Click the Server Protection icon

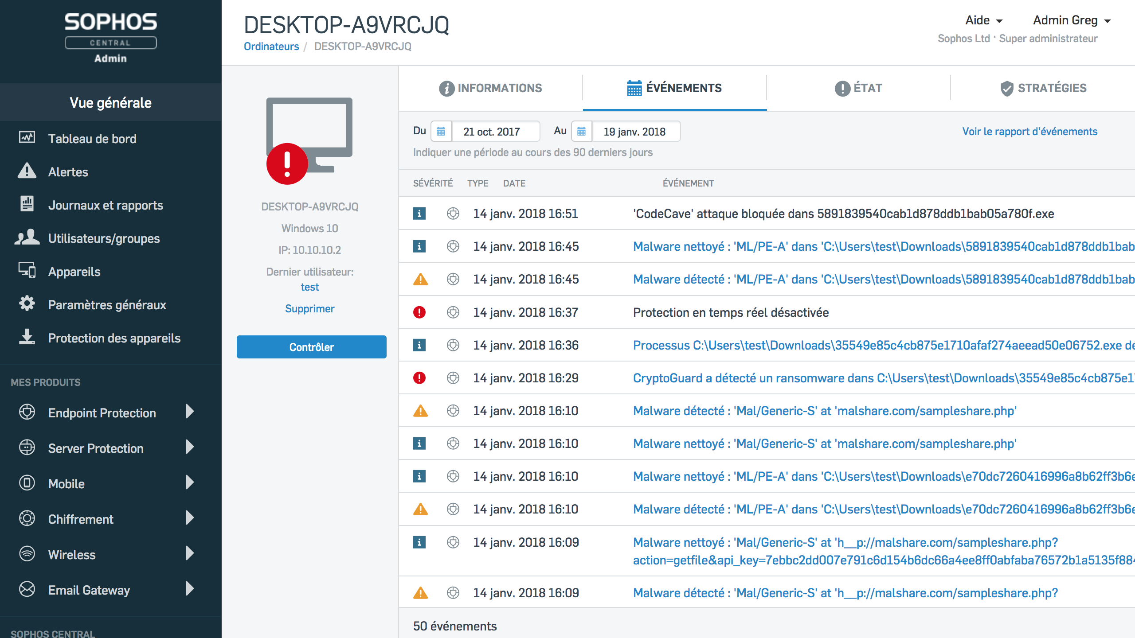27,447
